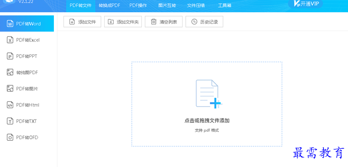Image resolution: width=348 pixels, height=167 pixels.
Task: Click the PPT file icon in sidebar
Action: (10, 56)
